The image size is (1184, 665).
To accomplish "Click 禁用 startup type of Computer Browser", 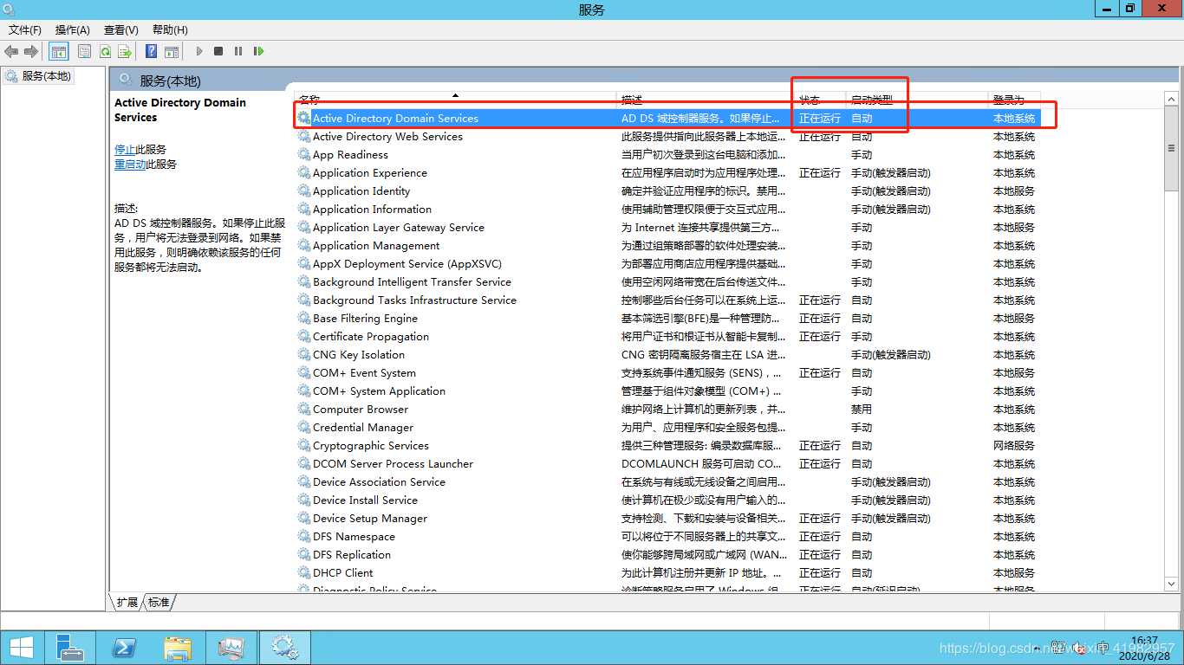I will tap(862, 410).
